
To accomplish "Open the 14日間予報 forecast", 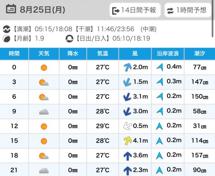I will click(x=135, y=10).
